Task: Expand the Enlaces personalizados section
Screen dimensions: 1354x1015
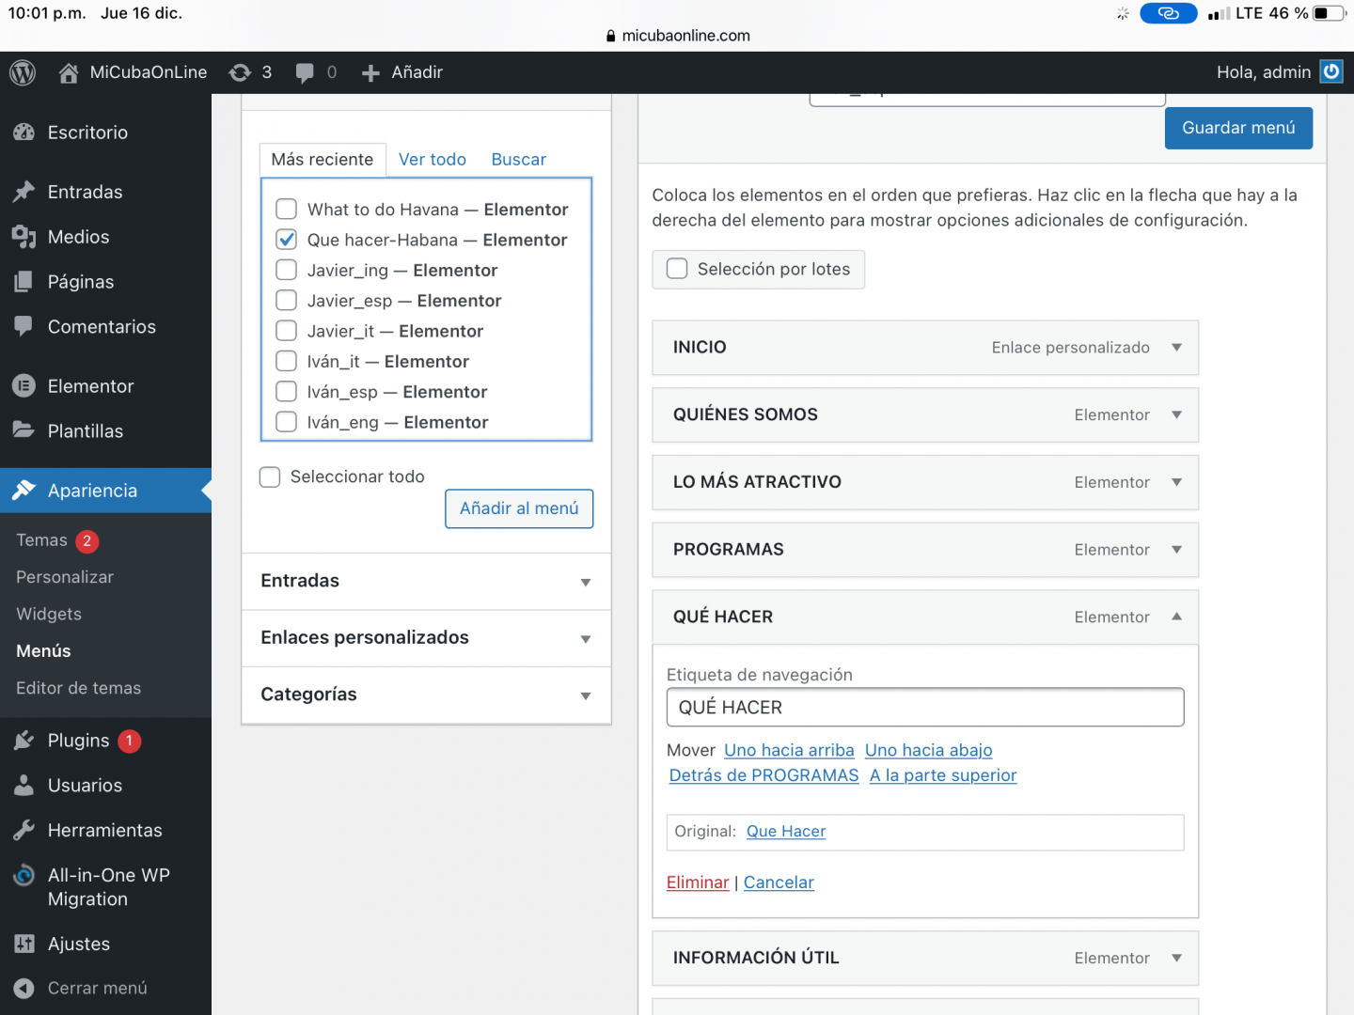Action: (x=427, y=638)
